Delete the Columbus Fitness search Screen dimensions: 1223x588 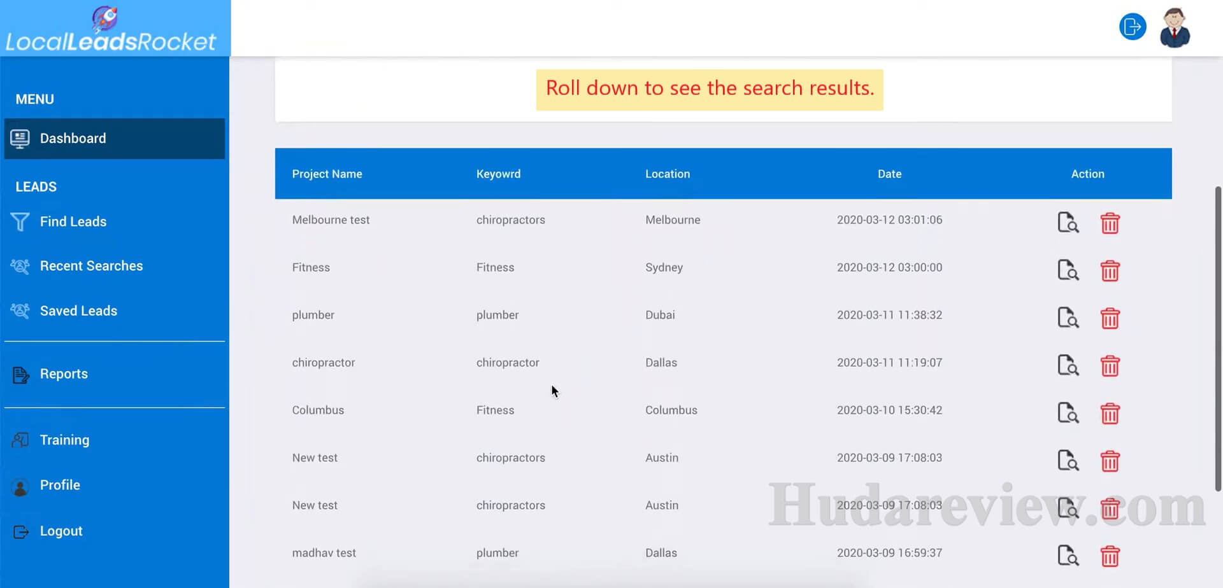(x=1110, y=414)
